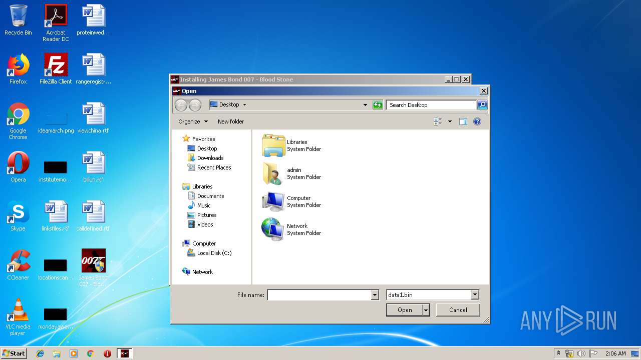Close the Open dialog window
Screen dimensions: 641x360
tap(483, 91)
